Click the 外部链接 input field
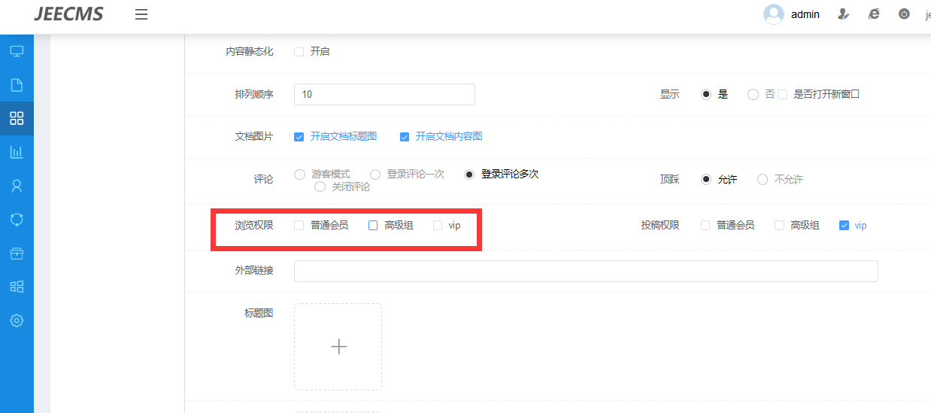 click(586, 271)
